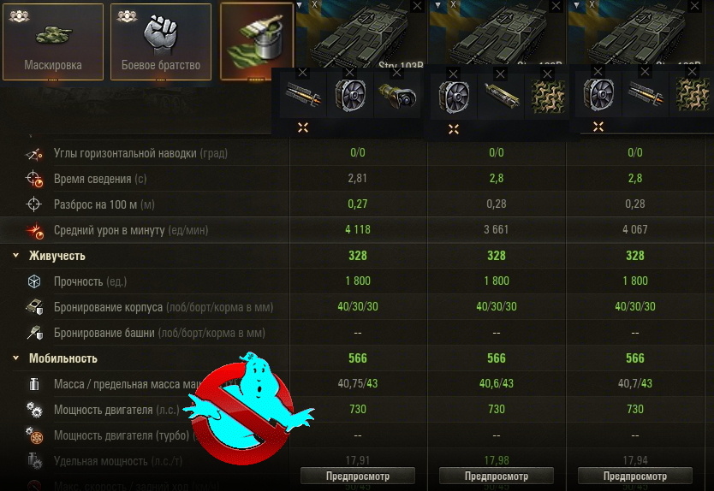Click coated optics equipment in first tank

point(397,96)
